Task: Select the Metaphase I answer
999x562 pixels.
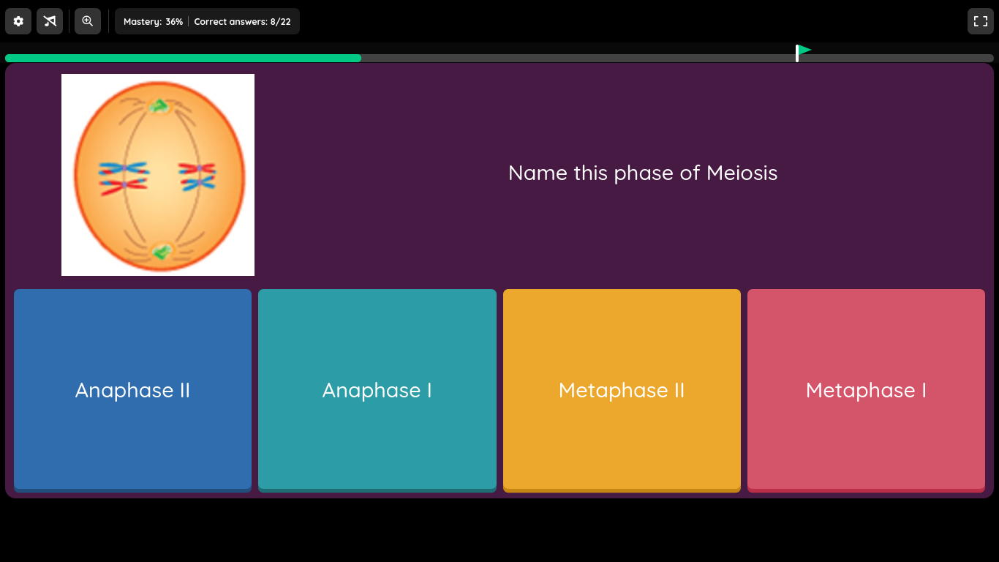Action: (866, 390)
